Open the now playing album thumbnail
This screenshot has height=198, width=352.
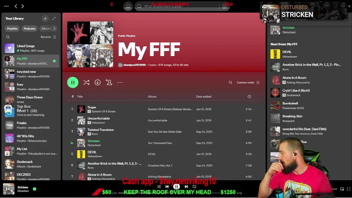click(x=9, y=189)
